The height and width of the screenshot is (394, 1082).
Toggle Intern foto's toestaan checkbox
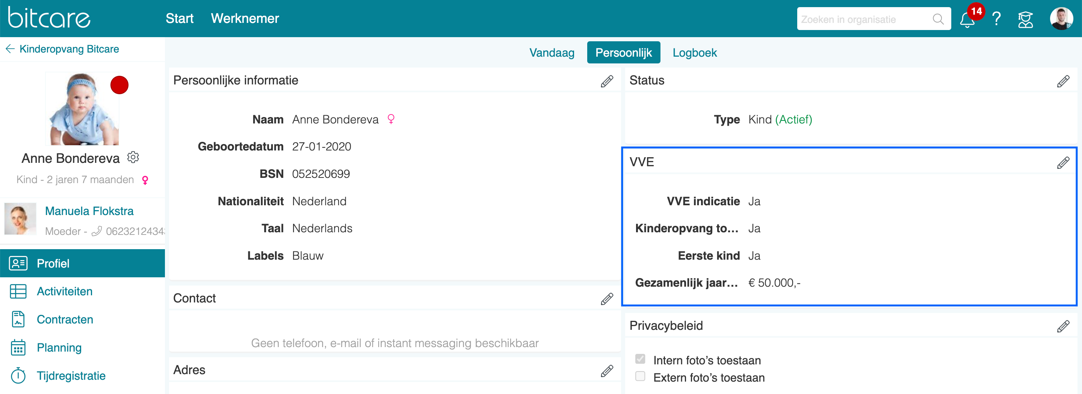coord(640,359)
